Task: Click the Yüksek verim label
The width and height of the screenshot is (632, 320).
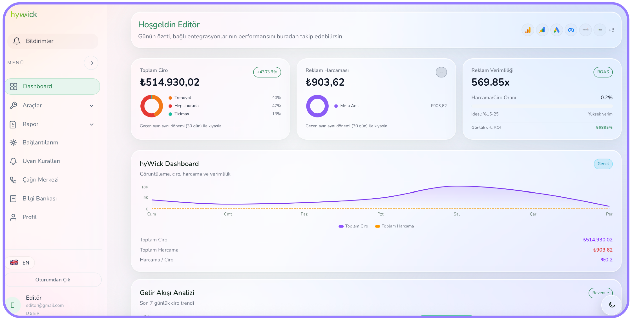Action: tap(600, 114)
